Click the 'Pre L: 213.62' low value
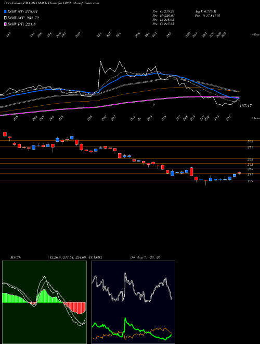Image resolution: width=260 pixels, height=344 pixels. click(x=163, y=19)
